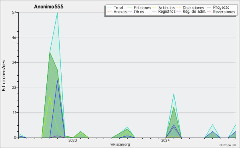Select the Reversiones legend entry

pyautogui.click(x=221, y=12)
